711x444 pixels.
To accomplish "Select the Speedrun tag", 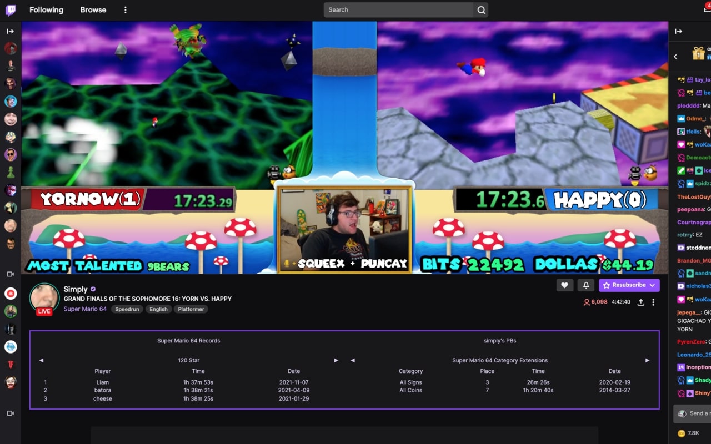I will 127,309.
